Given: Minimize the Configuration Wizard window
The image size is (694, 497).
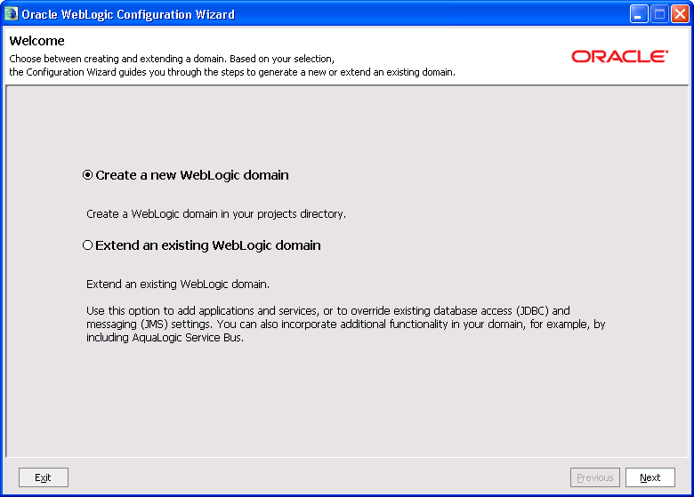Looking at the screenshot, I should pyautogui.click(x=639, y=14).
